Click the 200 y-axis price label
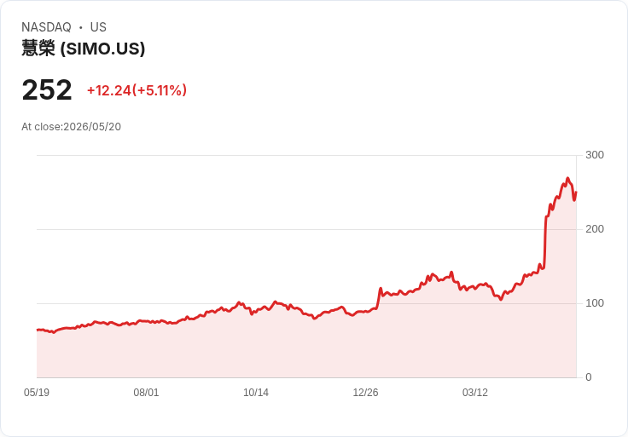The image size is (628, 437). [x=595, y=229]
